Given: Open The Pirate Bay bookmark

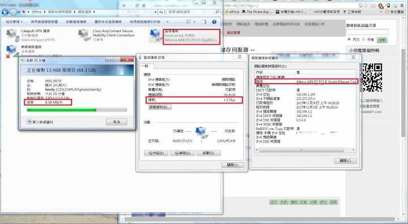Looking at the screenshot, I should tap(257, 12).
